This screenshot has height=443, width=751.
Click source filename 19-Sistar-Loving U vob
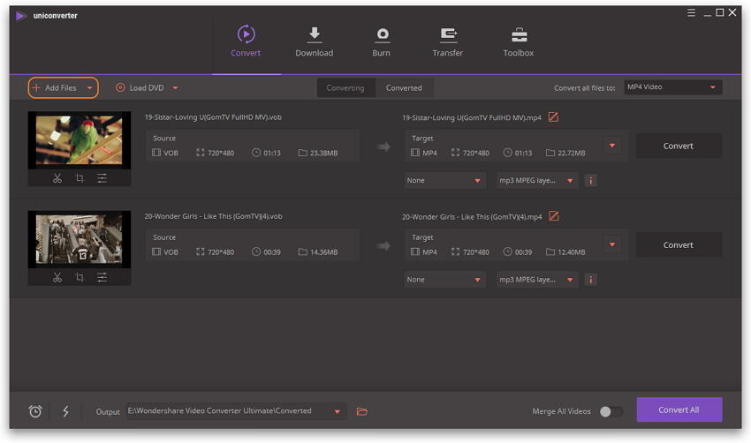213,117
